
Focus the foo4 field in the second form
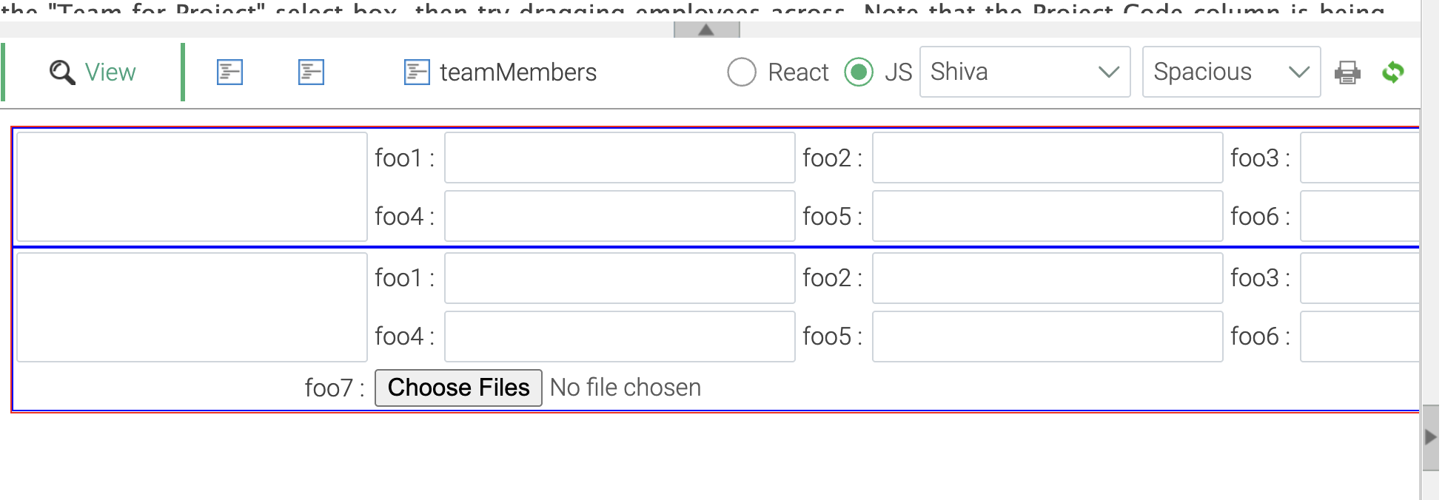pos(620,337)
